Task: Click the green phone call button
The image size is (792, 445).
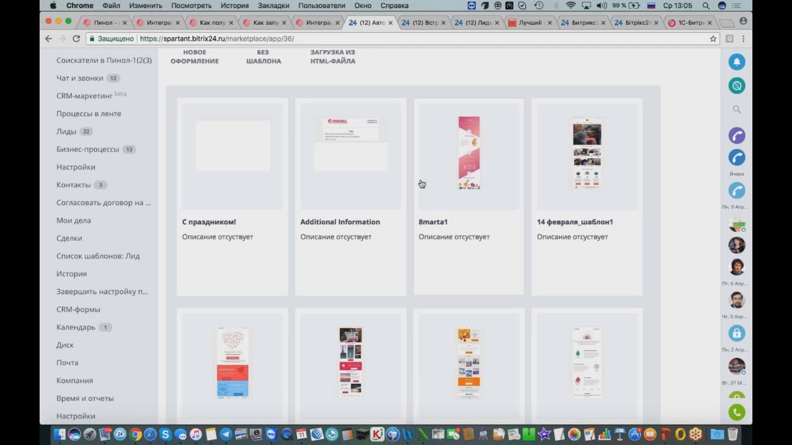Action: [x=736, y=412]
